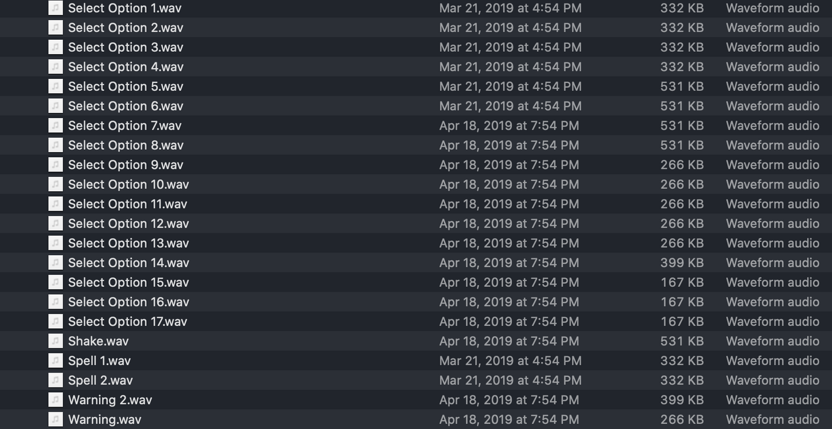Viewport: 832px width, 429px height.
Task: Click the file icon next to Select Option 9.wav
Action: coord(55,165)
